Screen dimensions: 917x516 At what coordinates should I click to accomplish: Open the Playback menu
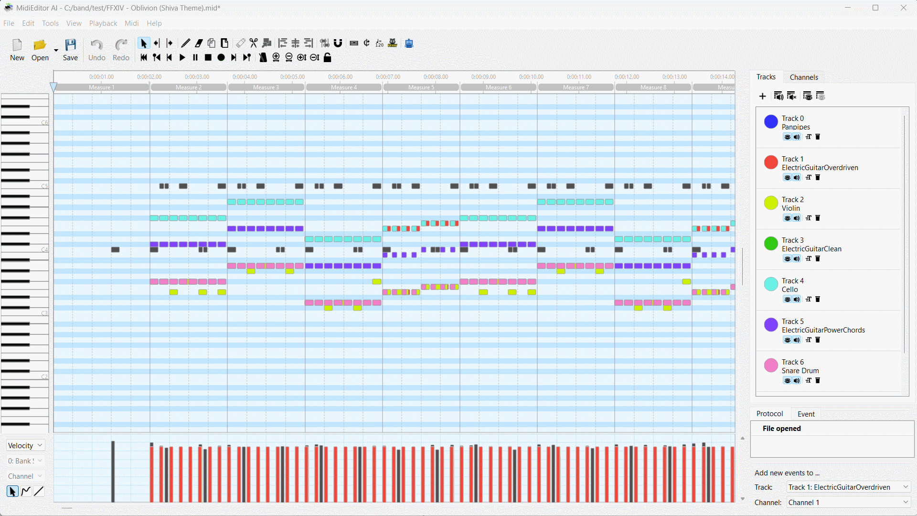(x=103, y=23)
